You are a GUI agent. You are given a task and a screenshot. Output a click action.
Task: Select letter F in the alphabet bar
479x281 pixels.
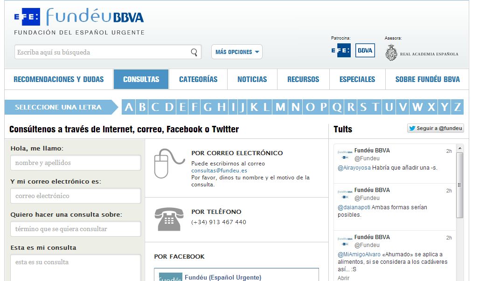[x=194, y=107]
